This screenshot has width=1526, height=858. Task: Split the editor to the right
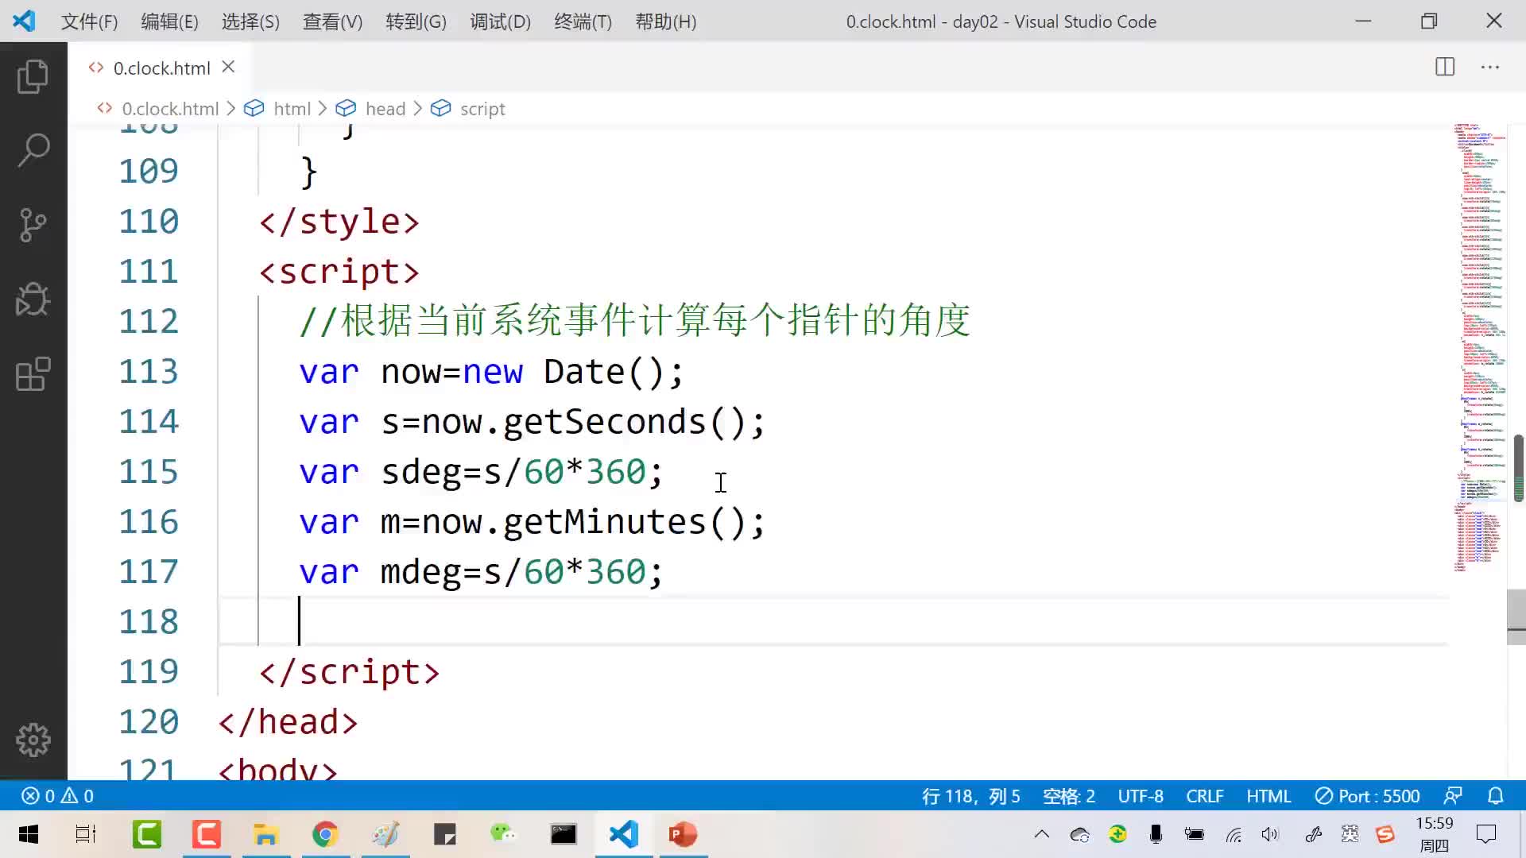point(1445,68)
